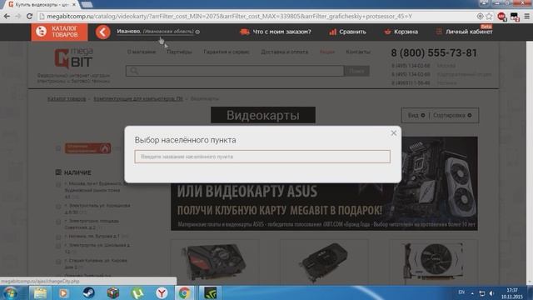This screenshot has width=533, height=300.
Task: Reload the page in the browser
Action: (30, 16)
